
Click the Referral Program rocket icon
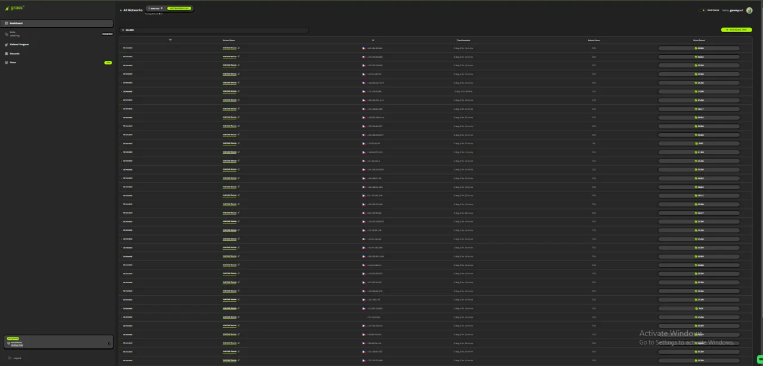[7, 44]
